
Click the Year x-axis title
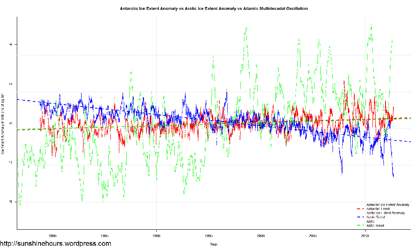(213, 244)
